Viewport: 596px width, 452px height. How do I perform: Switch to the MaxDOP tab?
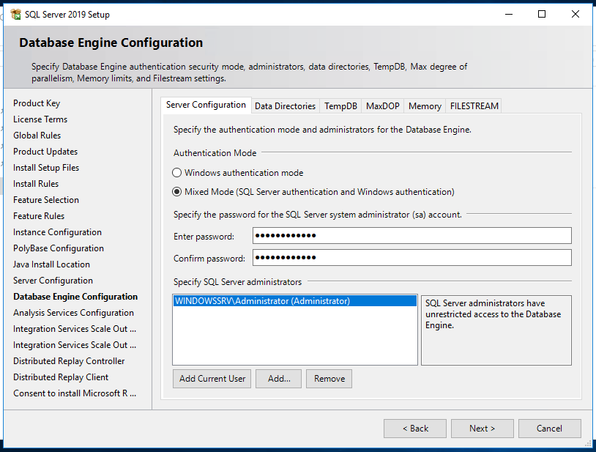point(383,106)
